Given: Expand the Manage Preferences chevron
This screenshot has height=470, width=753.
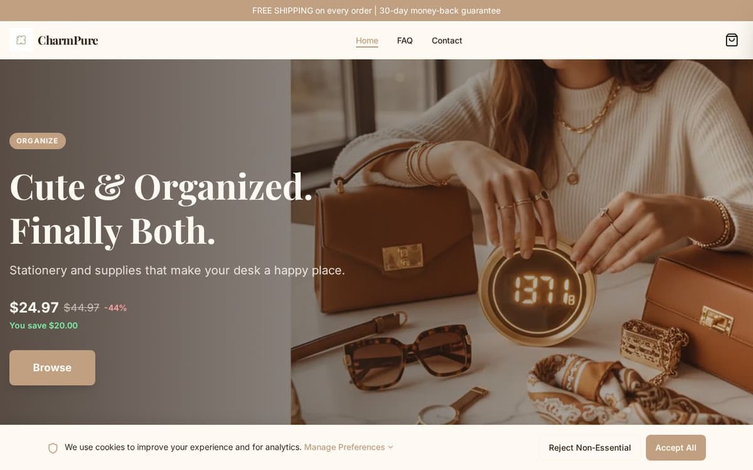Looking at the screenshot, I should click(390, 447).
